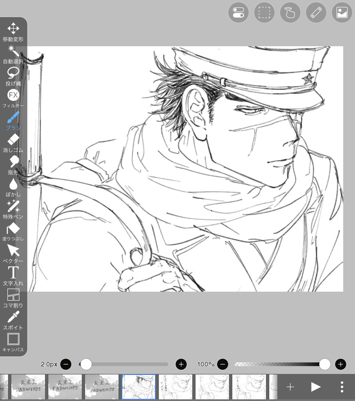
Task: Open the toggle switches settings icon
Action: 239,12
